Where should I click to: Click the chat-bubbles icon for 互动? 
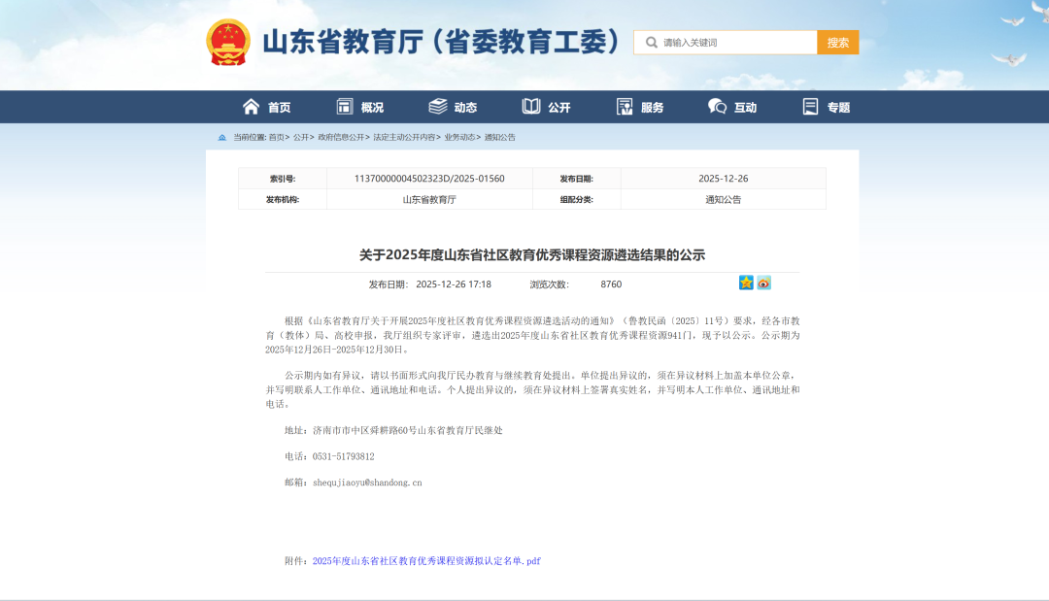718,107
